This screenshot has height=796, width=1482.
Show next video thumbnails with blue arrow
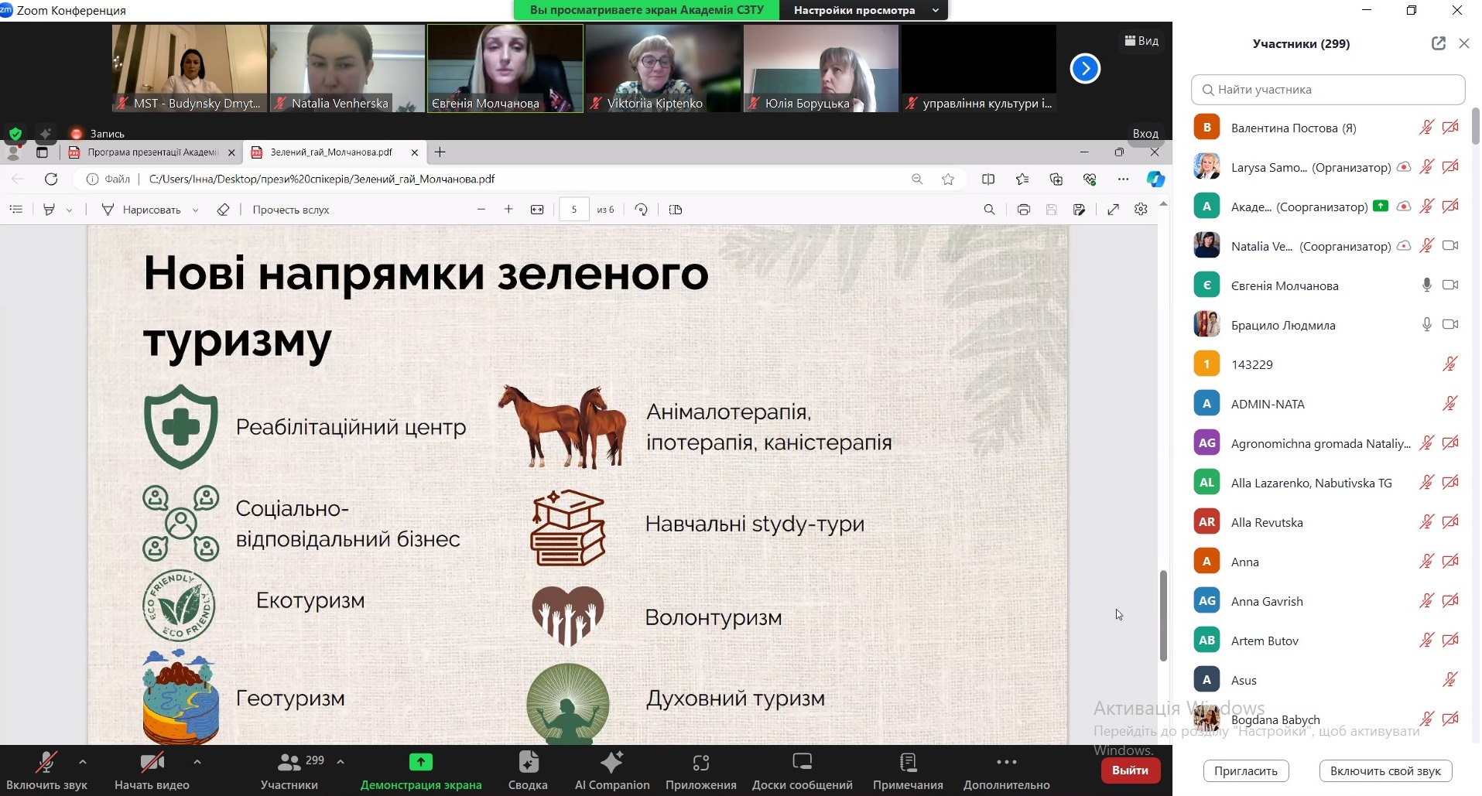pos(1085,69)
